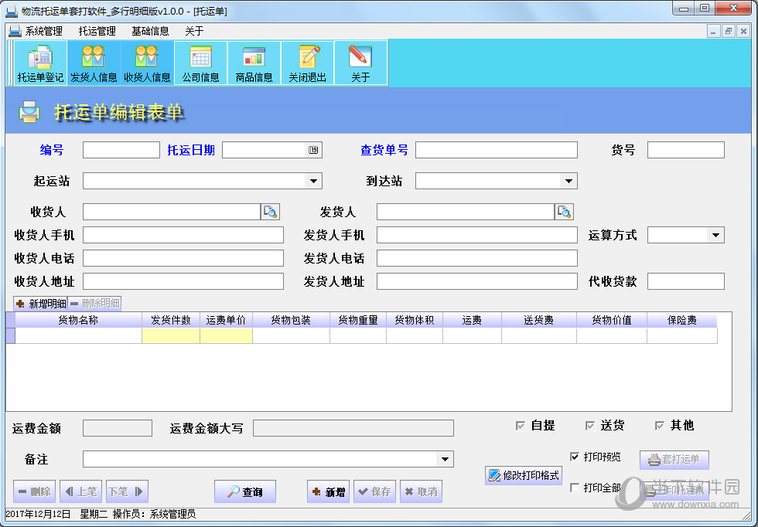Click the search icon beside 收货人 field
758x527 pixels.
click(270, 212)
